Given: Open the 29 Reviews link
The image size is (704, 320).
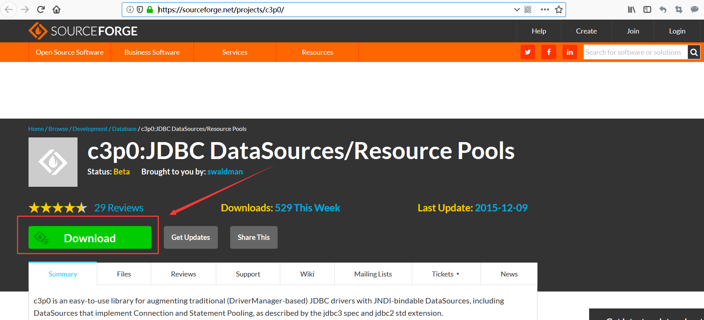Looking at the screenshot, I should coord(119,208).
